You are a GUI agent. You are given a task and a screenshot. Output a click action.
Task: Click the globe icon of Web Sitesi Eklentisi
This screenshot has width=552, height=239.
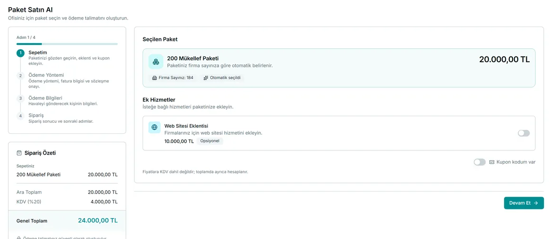[x=154, y=127]
